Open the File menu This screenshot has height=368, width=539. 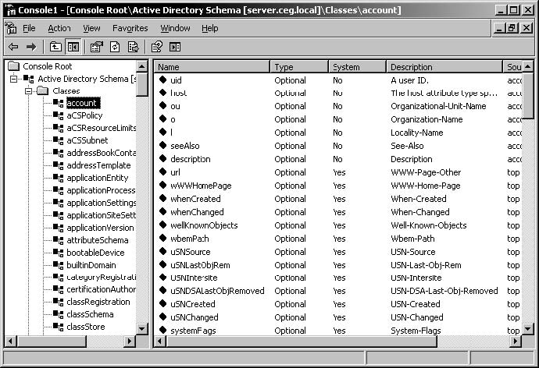point(29,28)
